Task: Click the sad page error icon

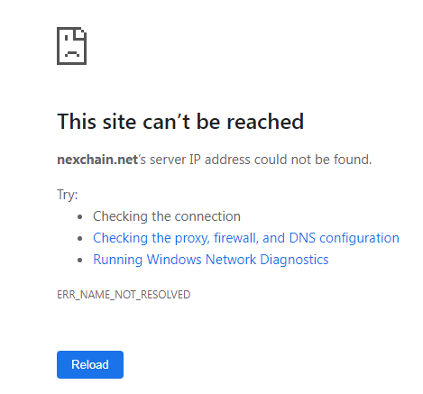Action: coord(71,46)
